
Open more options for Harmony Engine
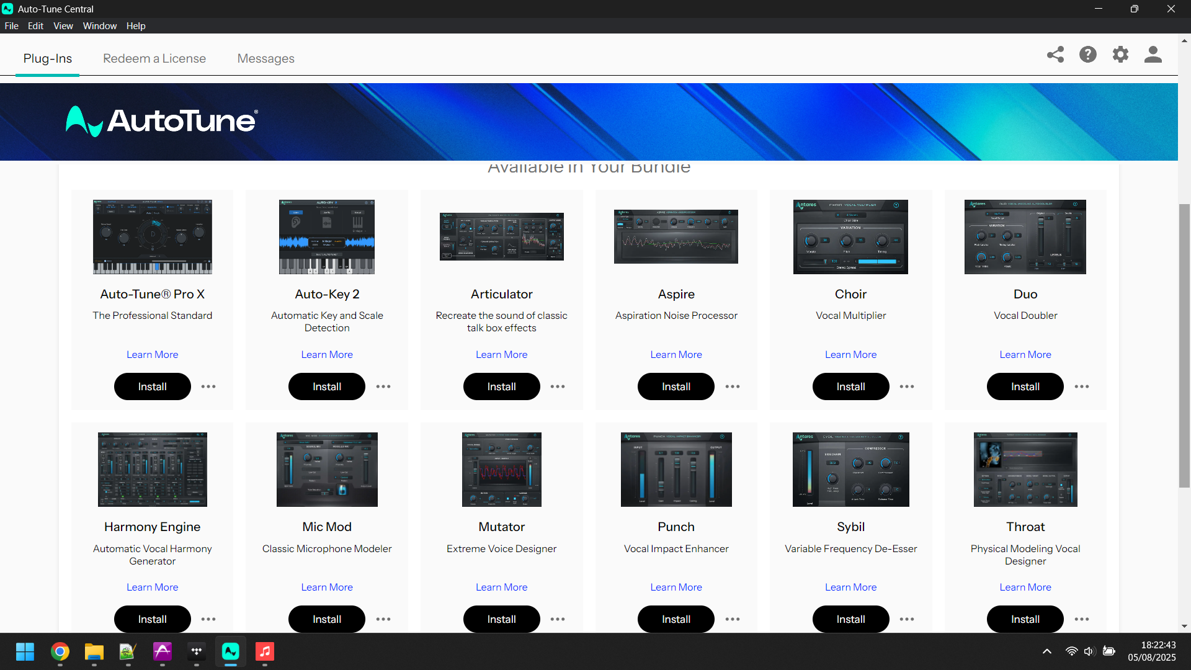point(208,619)
